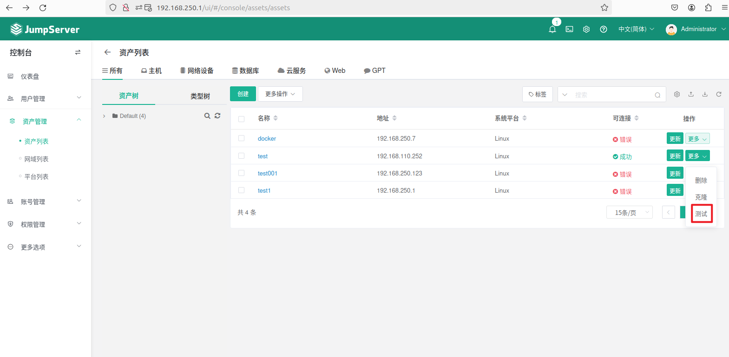
Task: Select the docker row checkbox
Action: point(241,138)
